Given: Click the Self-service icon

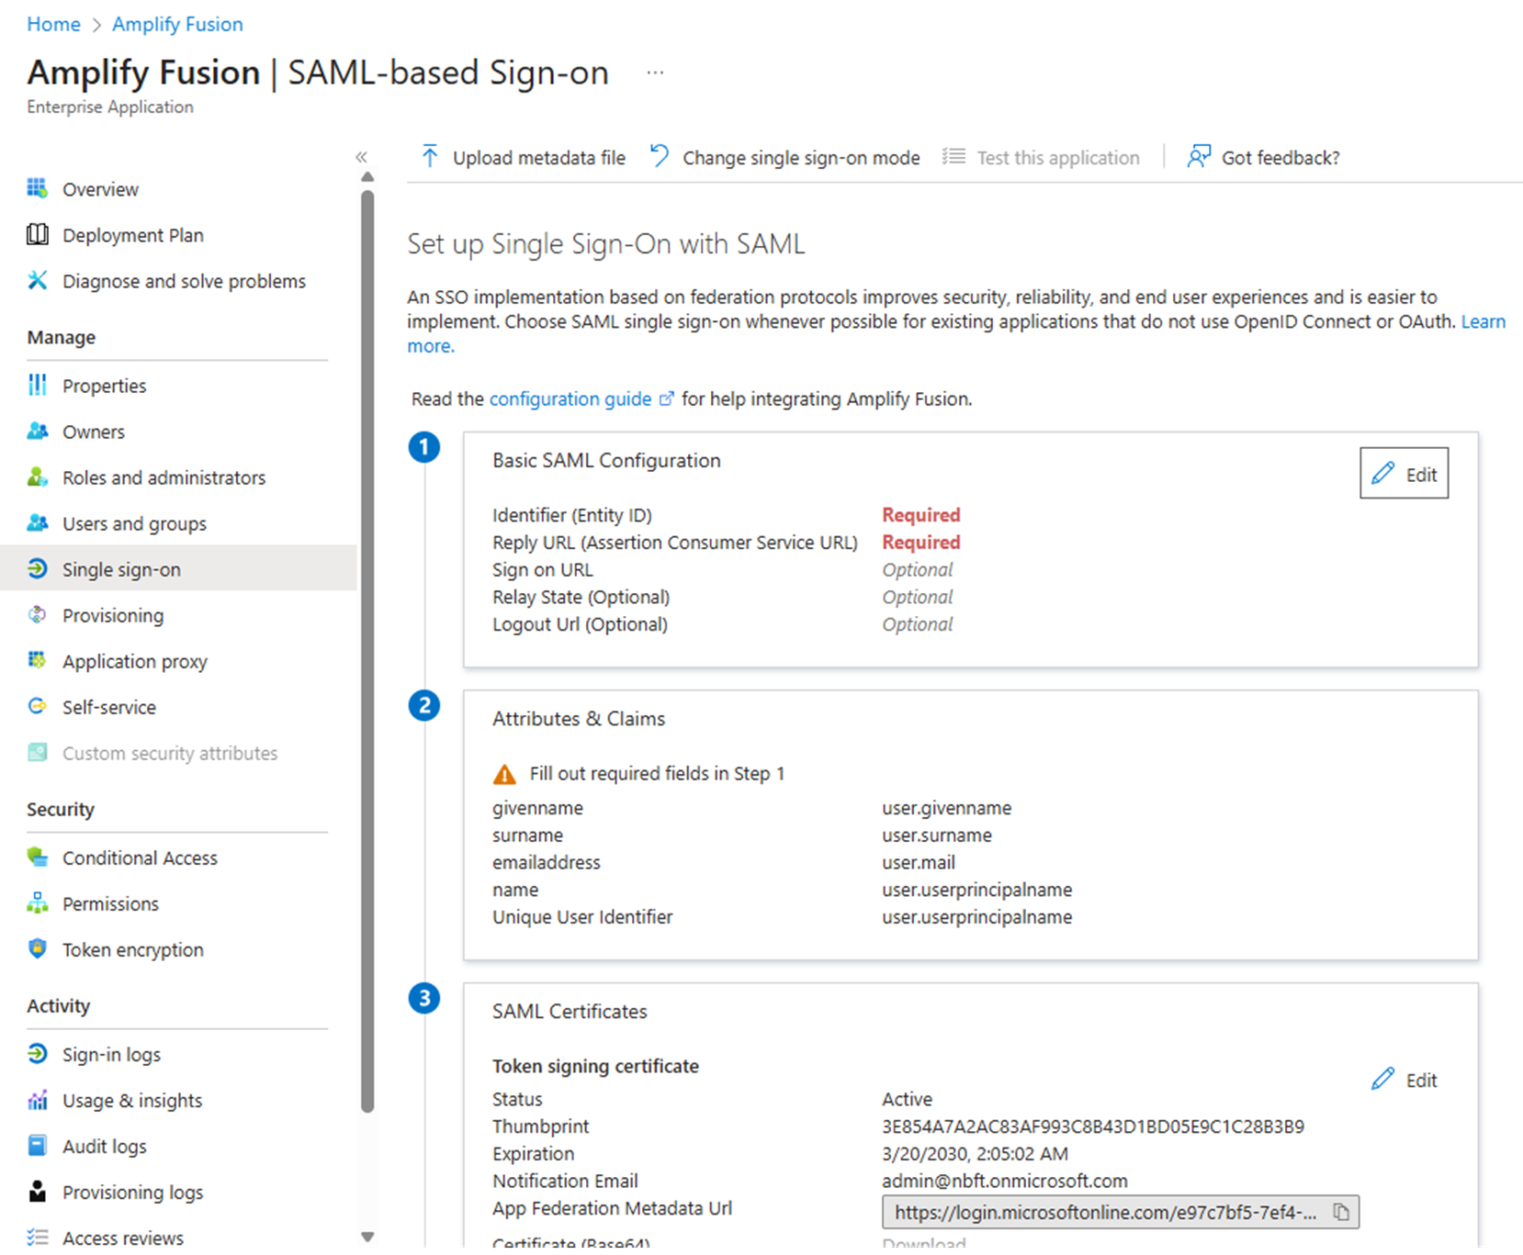Looking at the screenshot, I should click(37, 706).
